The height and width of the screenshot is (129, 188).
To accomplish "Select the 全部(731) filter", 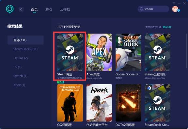I will click(x=25, y=40).
